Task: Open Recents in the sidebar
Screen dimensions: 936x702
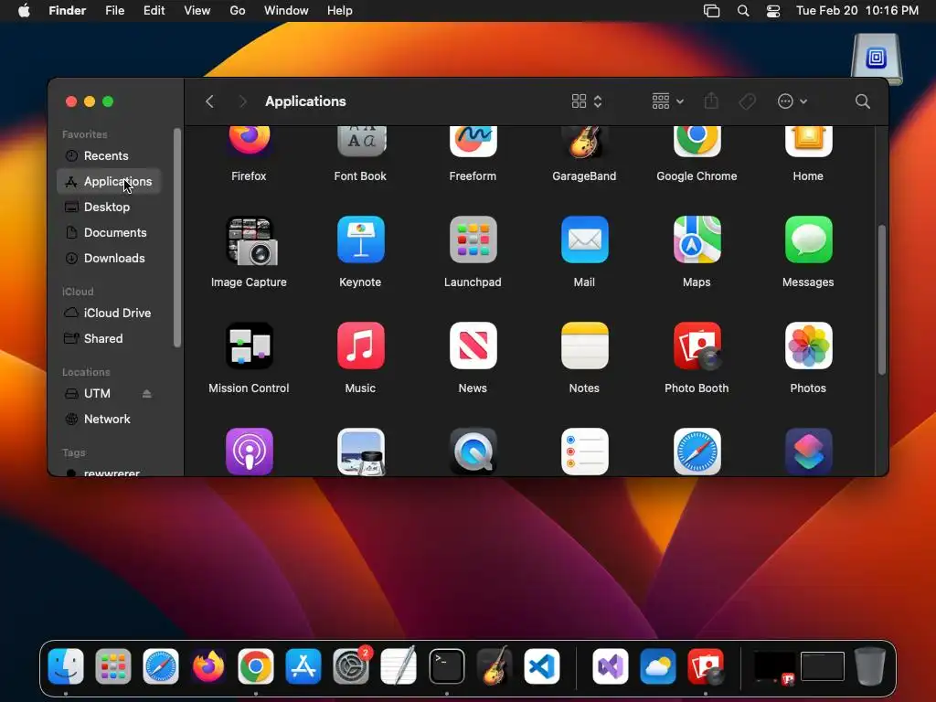Action: [x=109, y=155]
